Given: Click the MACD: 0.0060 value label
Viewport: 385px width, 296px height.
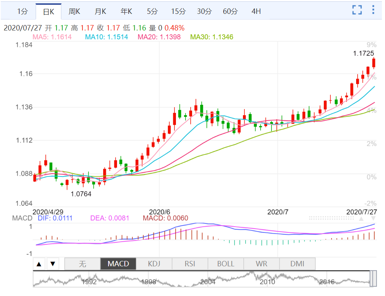Looking at the screenshot, I should 166,218.
